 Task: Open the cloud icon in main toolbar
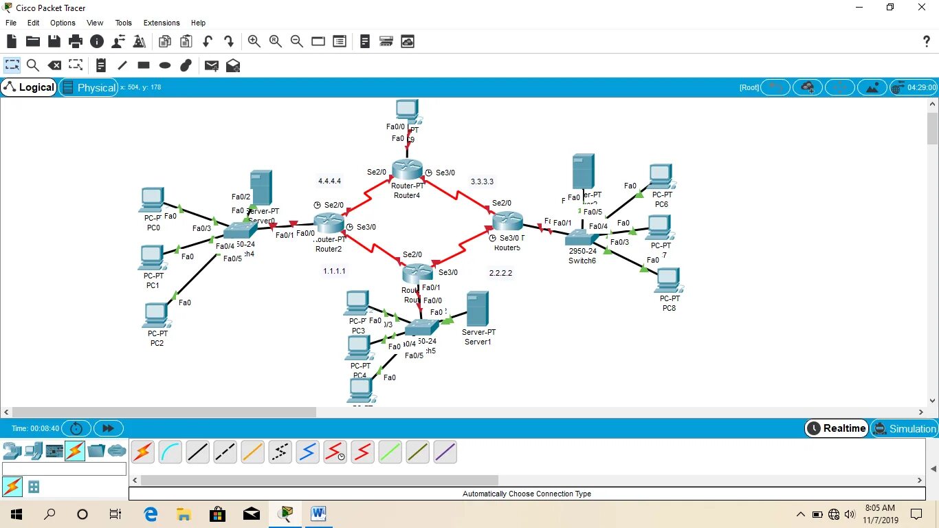408,41
